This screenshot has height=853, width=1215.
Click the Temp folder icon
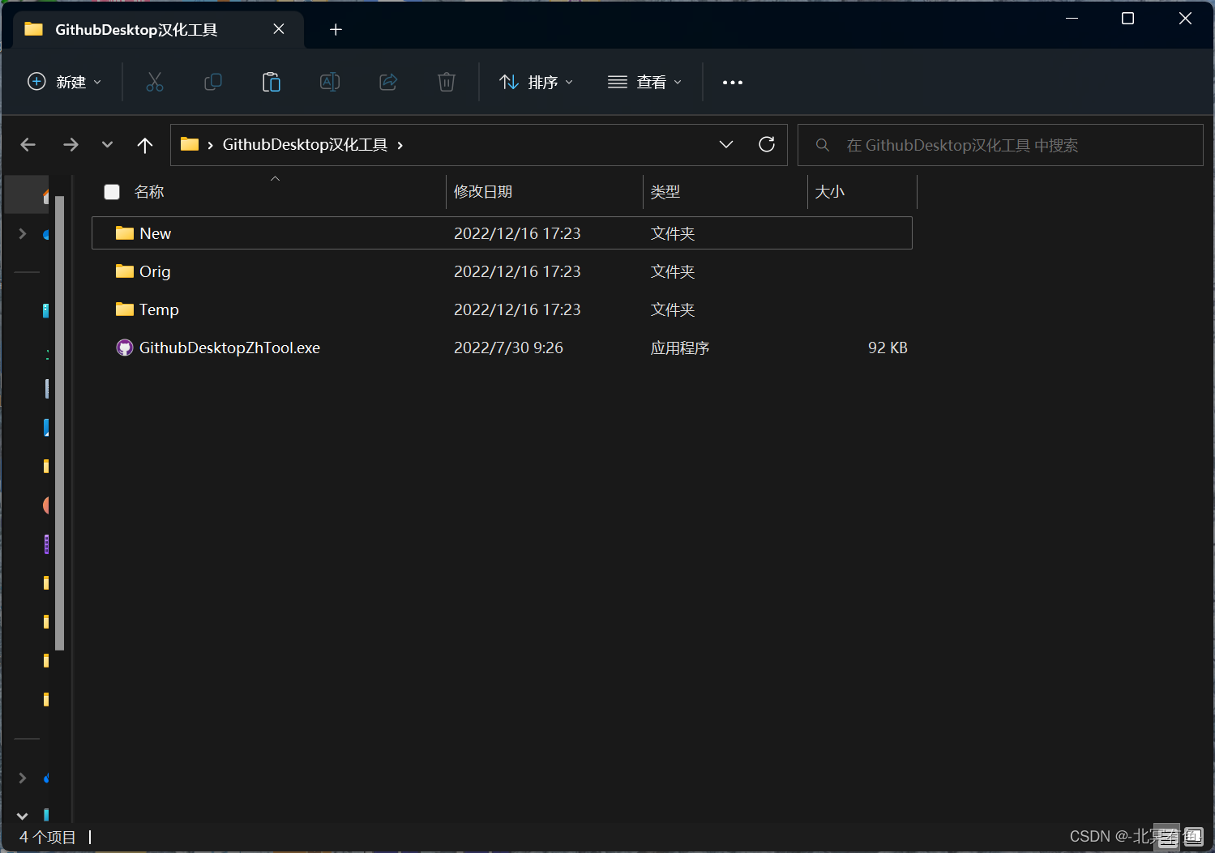click(125, 309)
